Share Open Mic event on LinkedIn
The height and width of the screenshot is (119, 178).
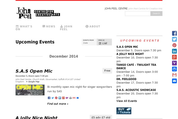point(60,98)
